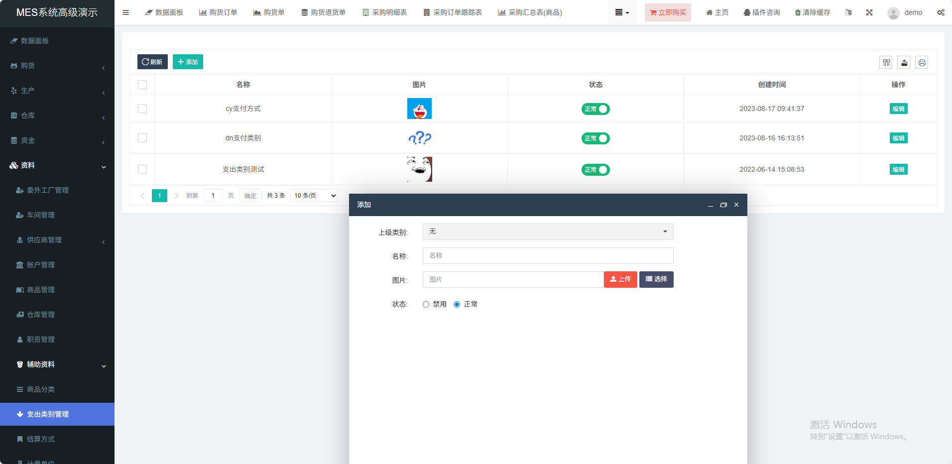
Task: Switch to the 采购明细表 tab
Action: pyautogui.click(x=384, y=12)
